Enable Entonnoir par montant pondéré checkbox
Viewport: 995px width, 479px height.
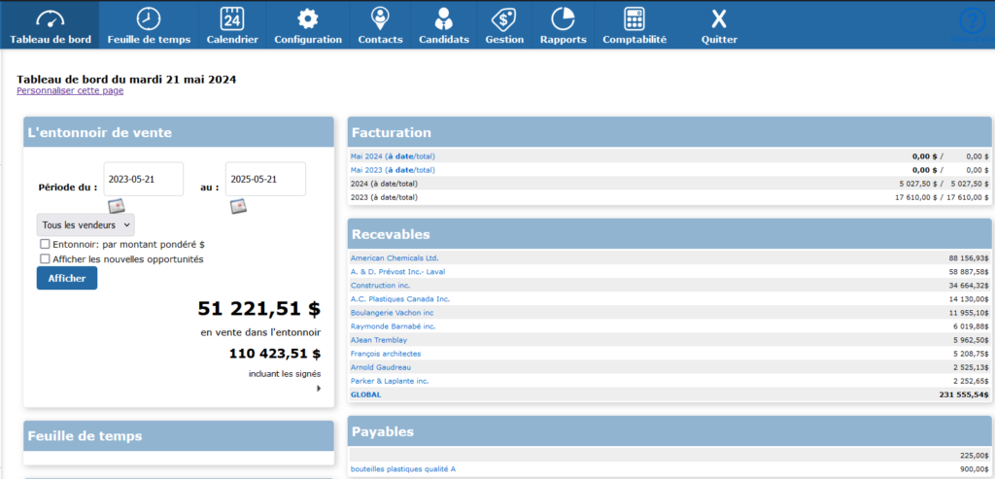point(45,245)
